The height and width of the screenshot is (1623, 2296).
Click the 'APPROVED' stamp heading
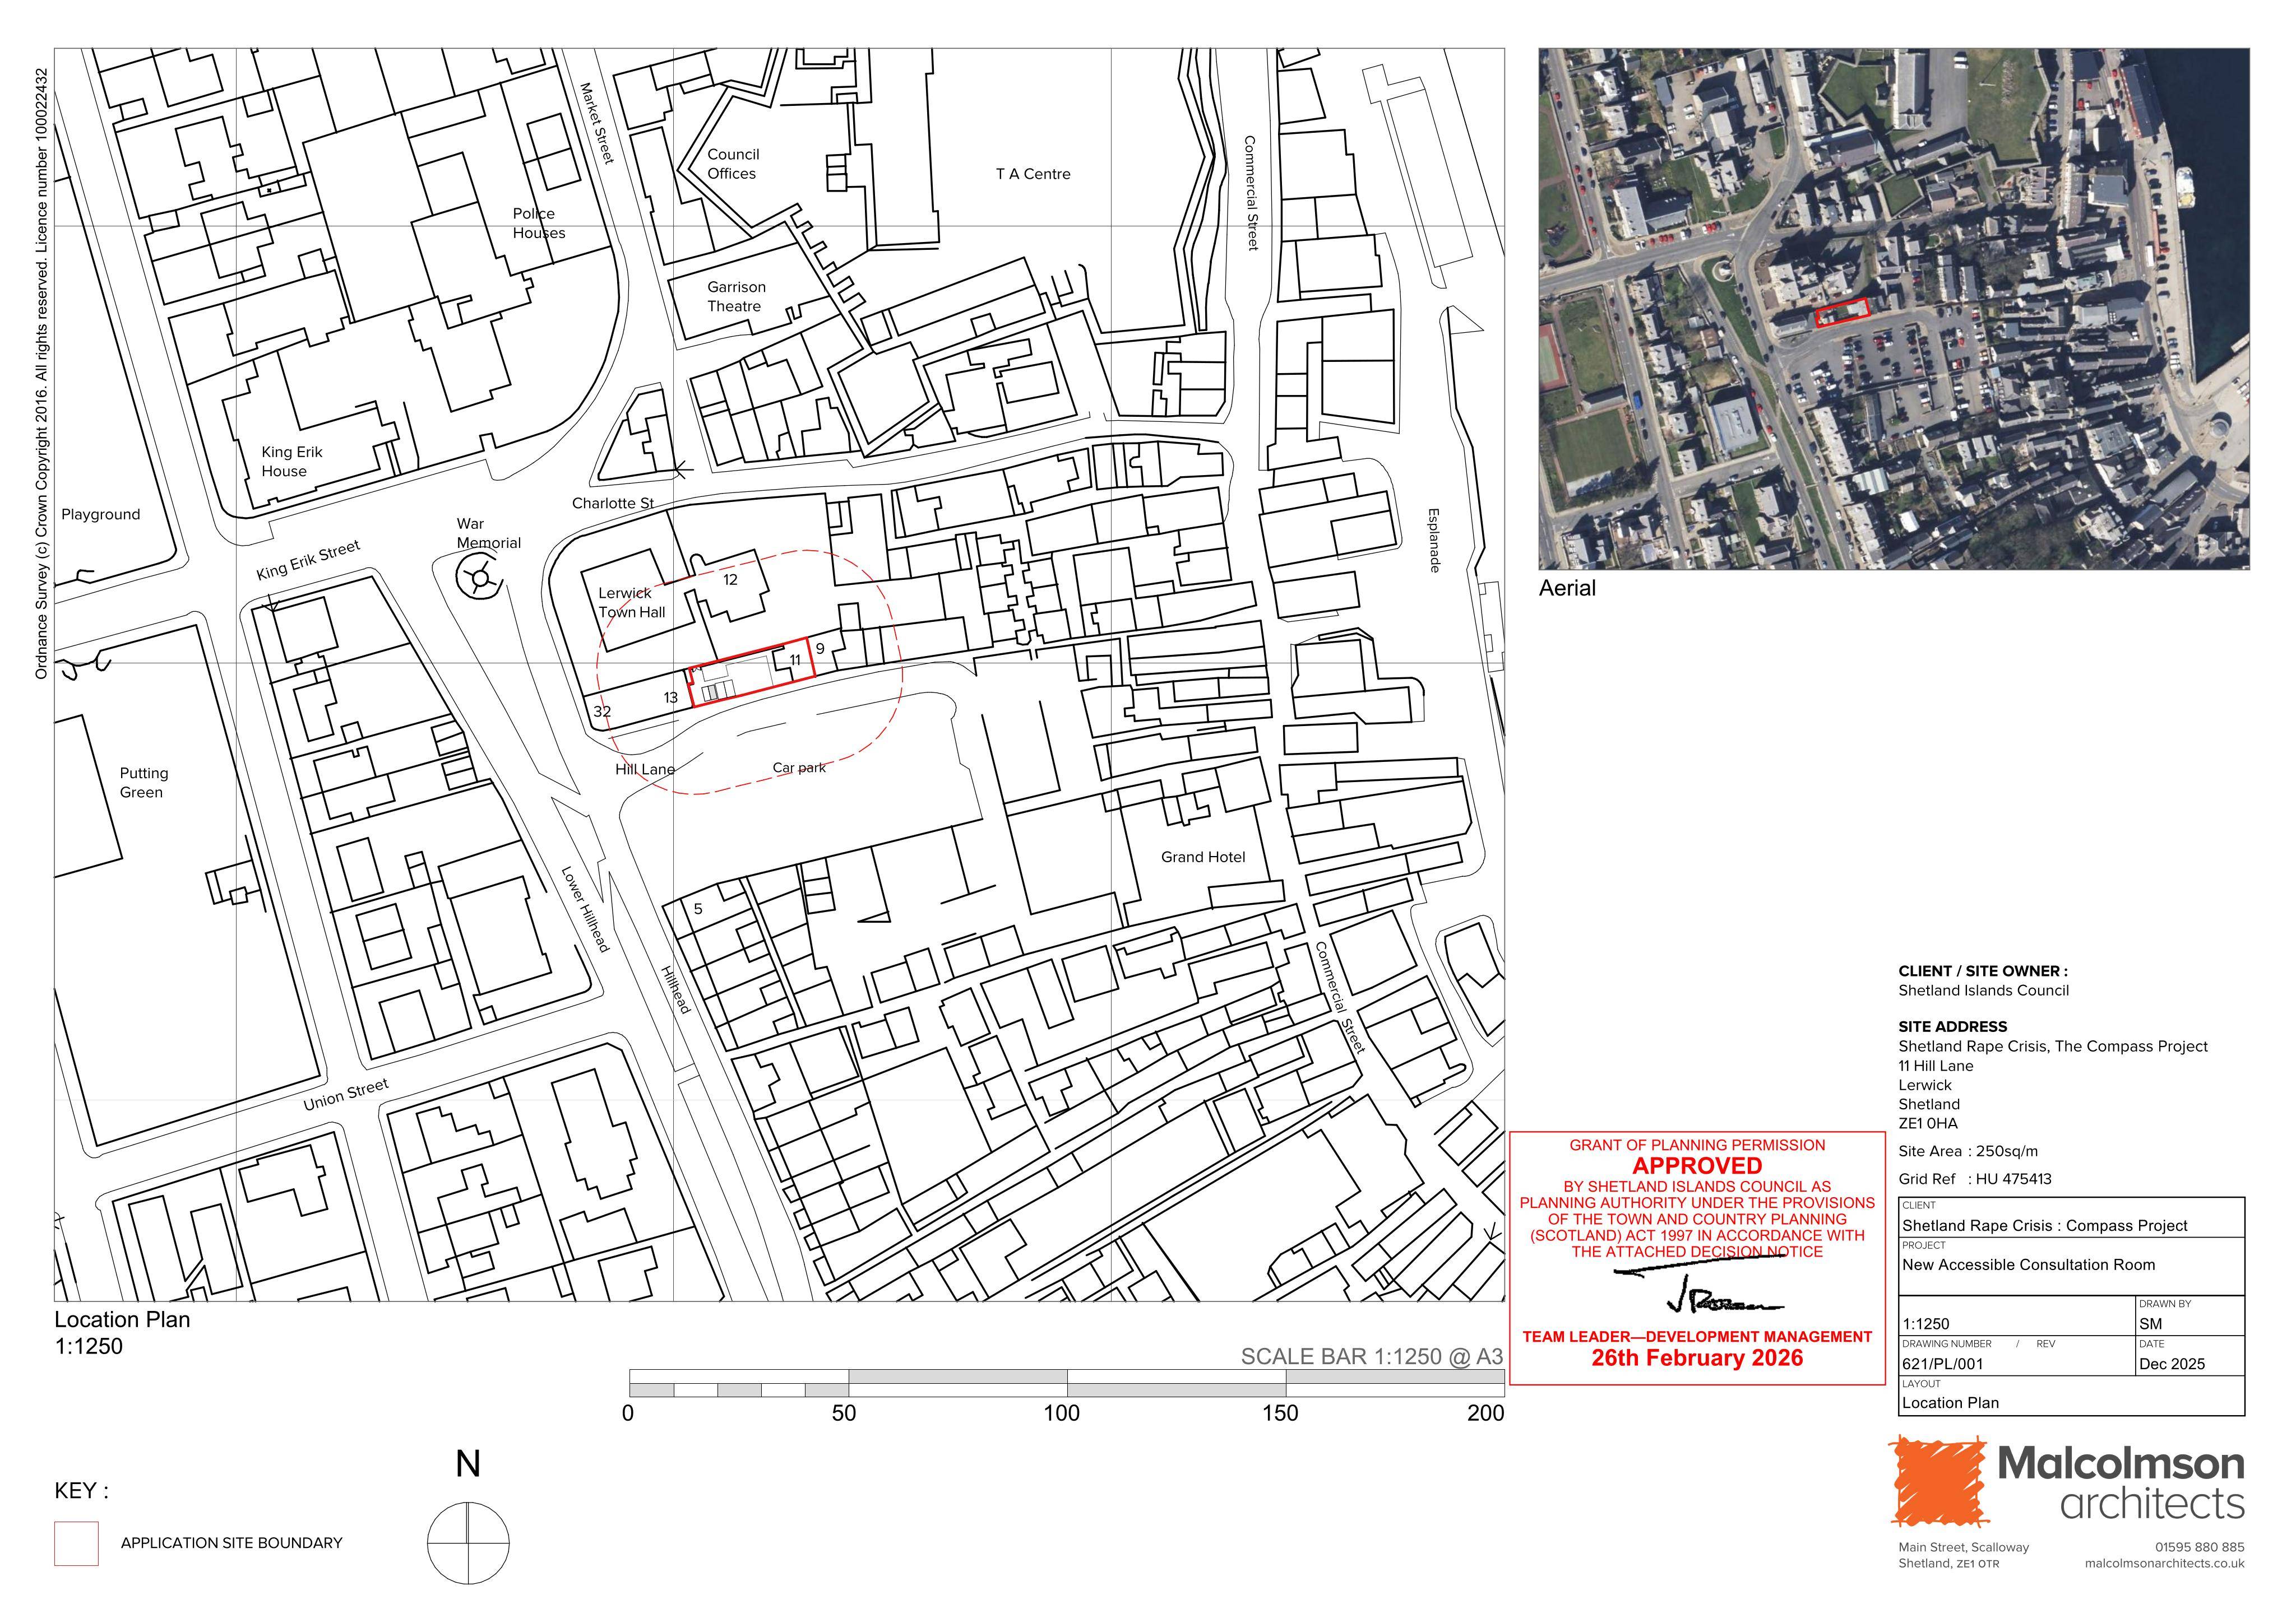[x=1697, y=1166]
